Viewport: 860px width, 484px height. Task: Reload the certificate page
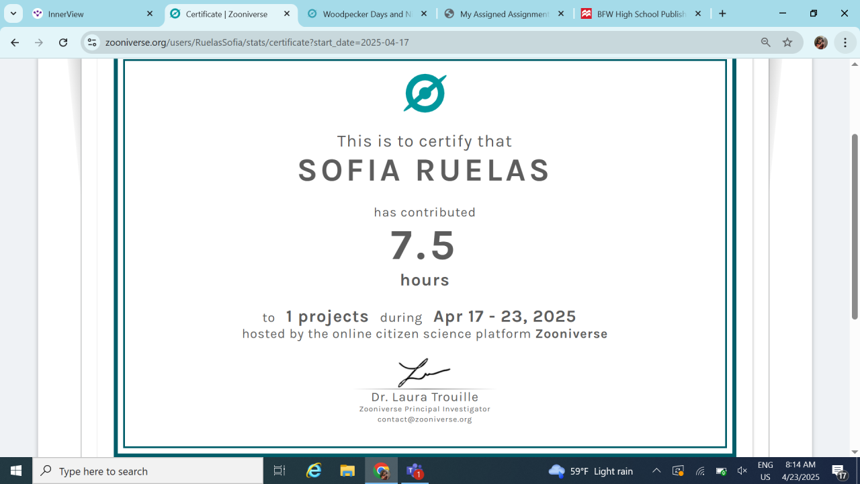(63, 42)
